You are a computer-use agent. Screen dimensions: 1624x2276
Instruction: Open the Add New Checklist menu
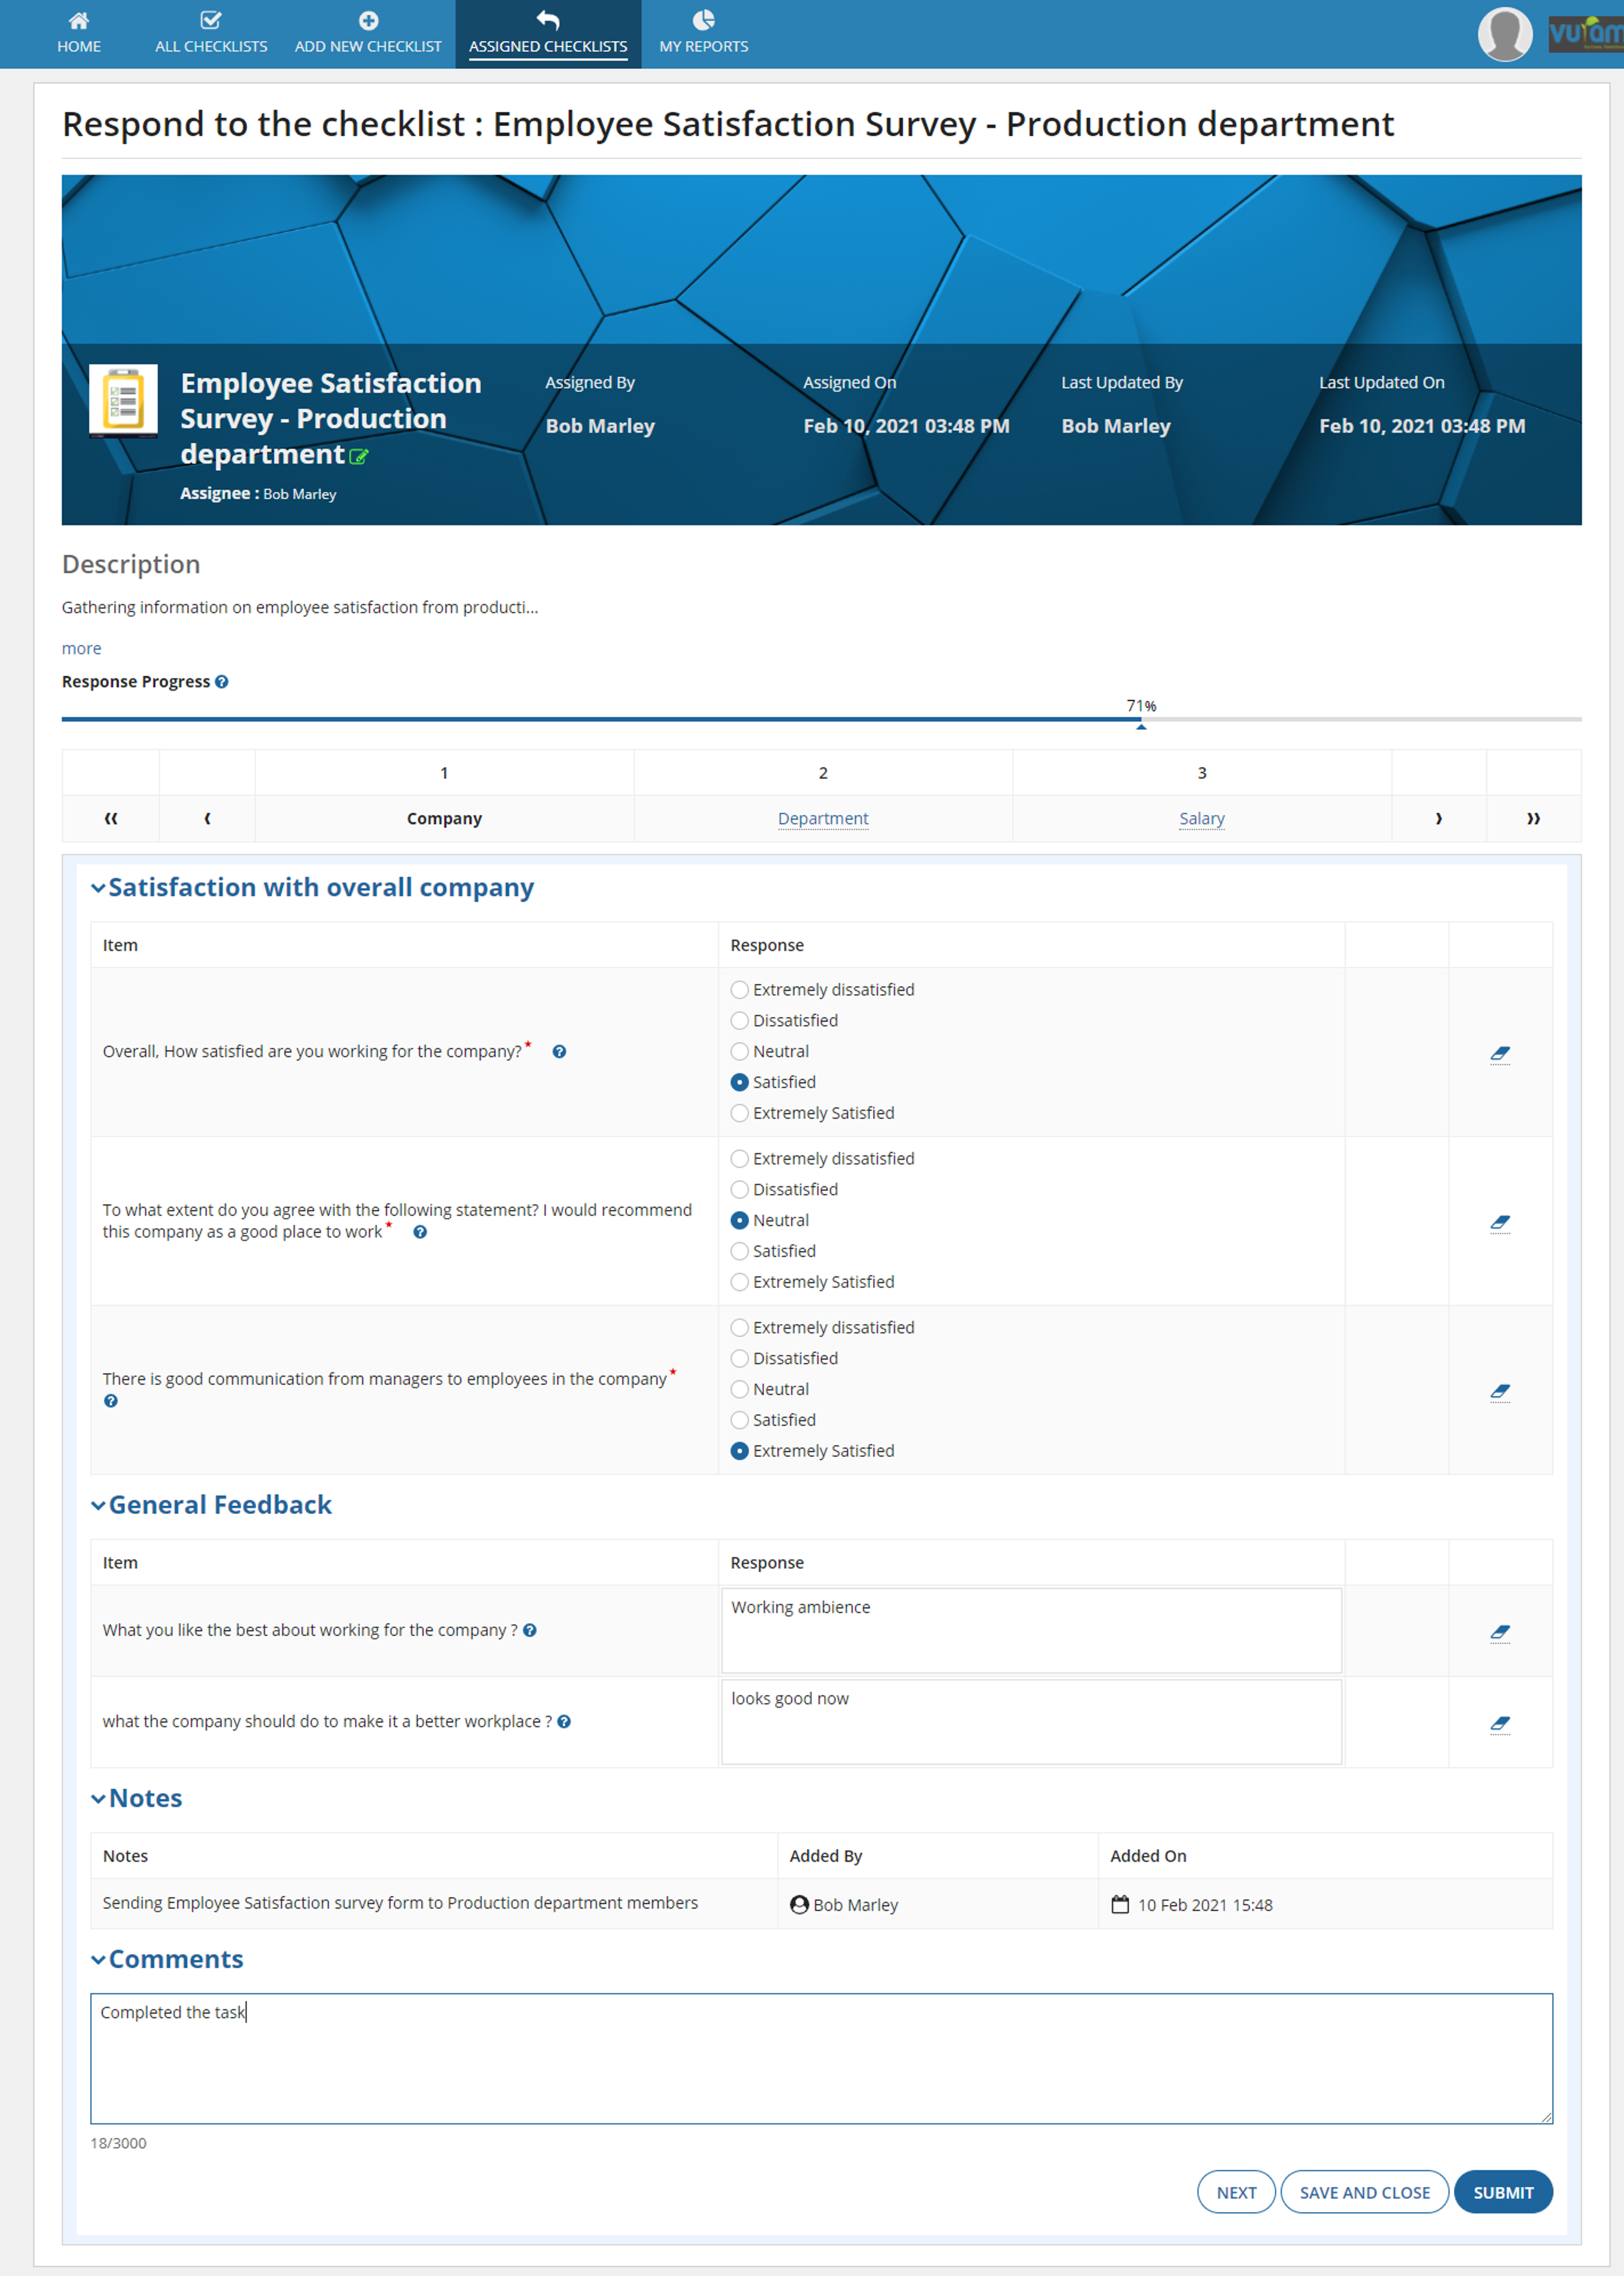click(x=368, y=34)
